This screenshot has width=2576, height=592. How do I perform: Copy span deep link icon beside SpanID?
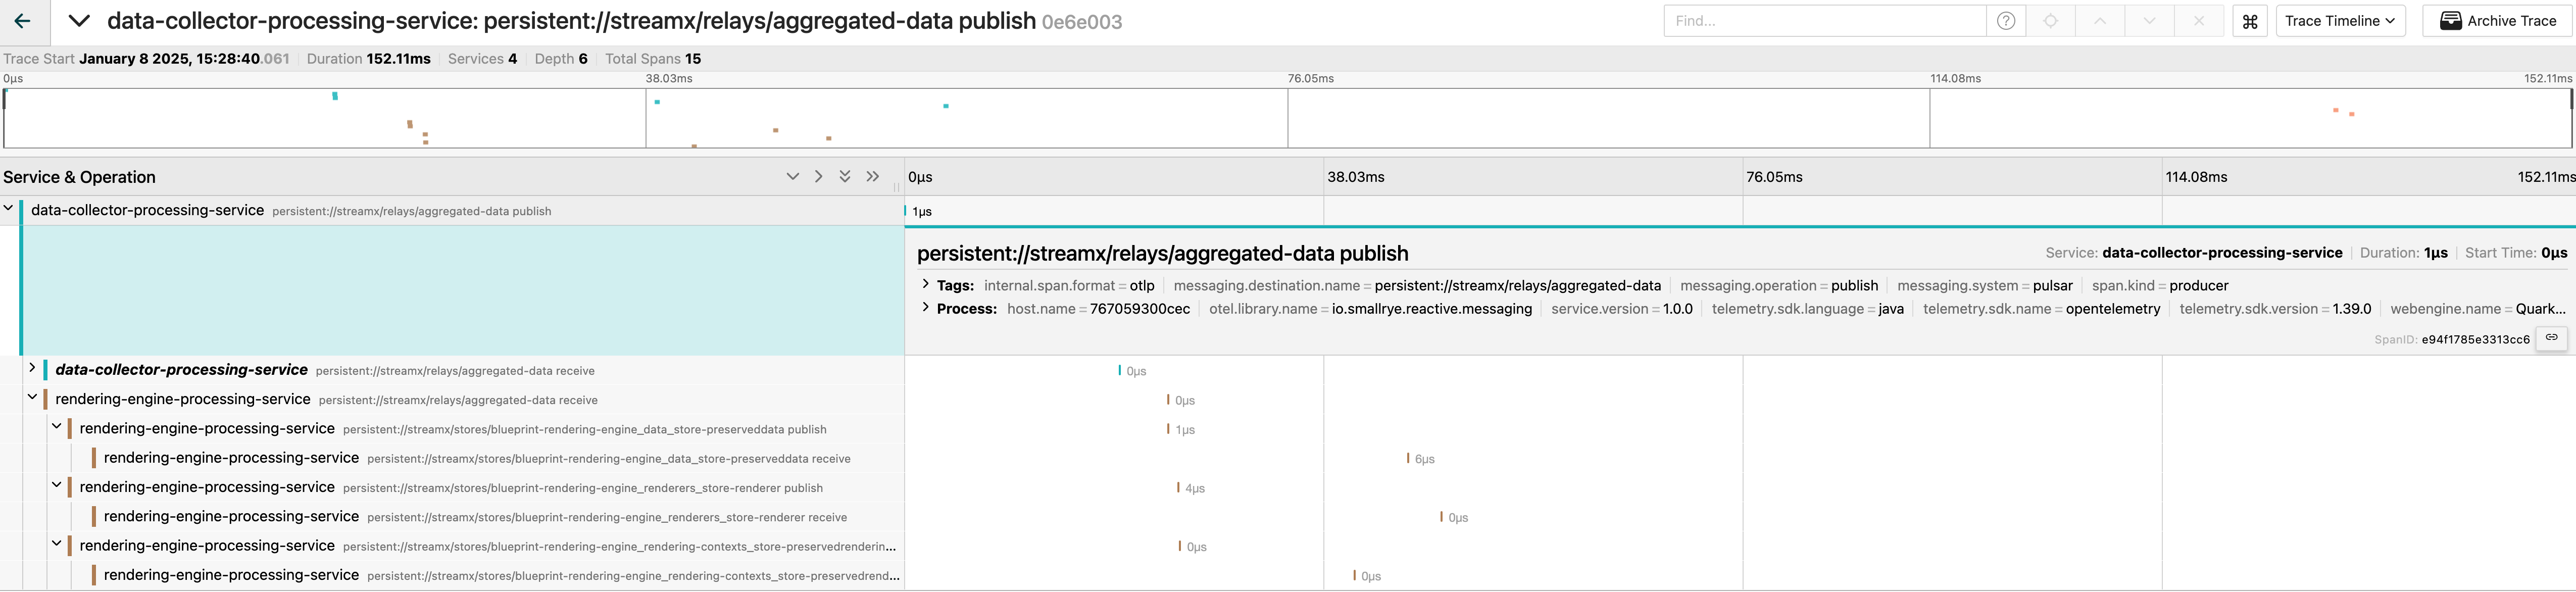[x=2552, y=338]
